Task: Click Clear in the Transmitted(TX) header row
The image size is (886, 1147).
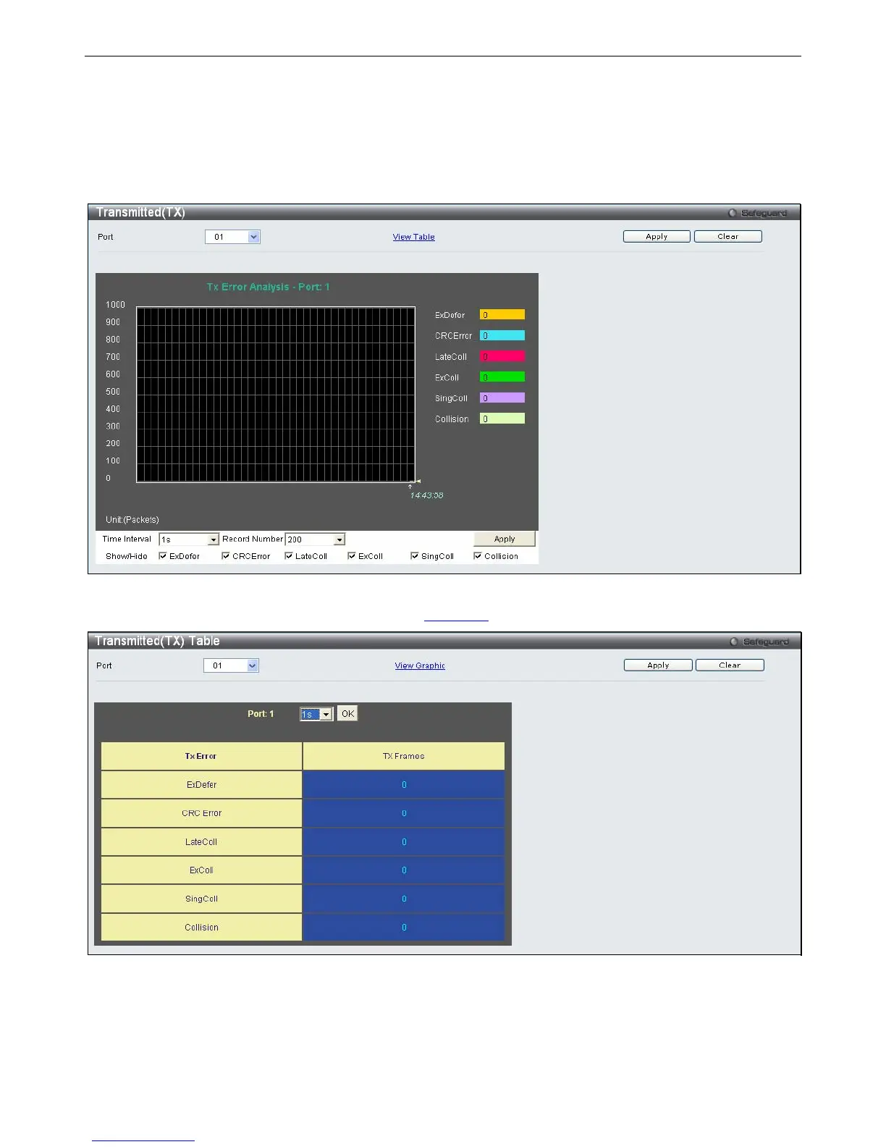Action: (728, 237)
